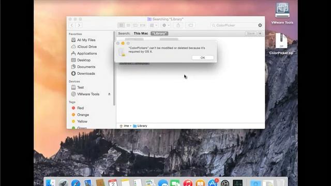Eject VMware Tools volume
Viewport: 331px width, 186px height.
click(x=109, y=94)
